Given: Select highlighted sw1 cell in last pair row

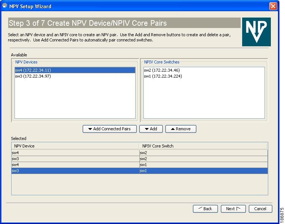Looking at the screenshot, I should pos(203,171).
